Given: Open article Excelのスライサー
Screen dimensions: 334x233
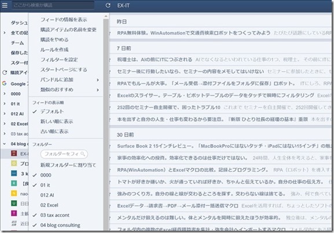Looking at the screenshot, I should [x=215, y=95].
